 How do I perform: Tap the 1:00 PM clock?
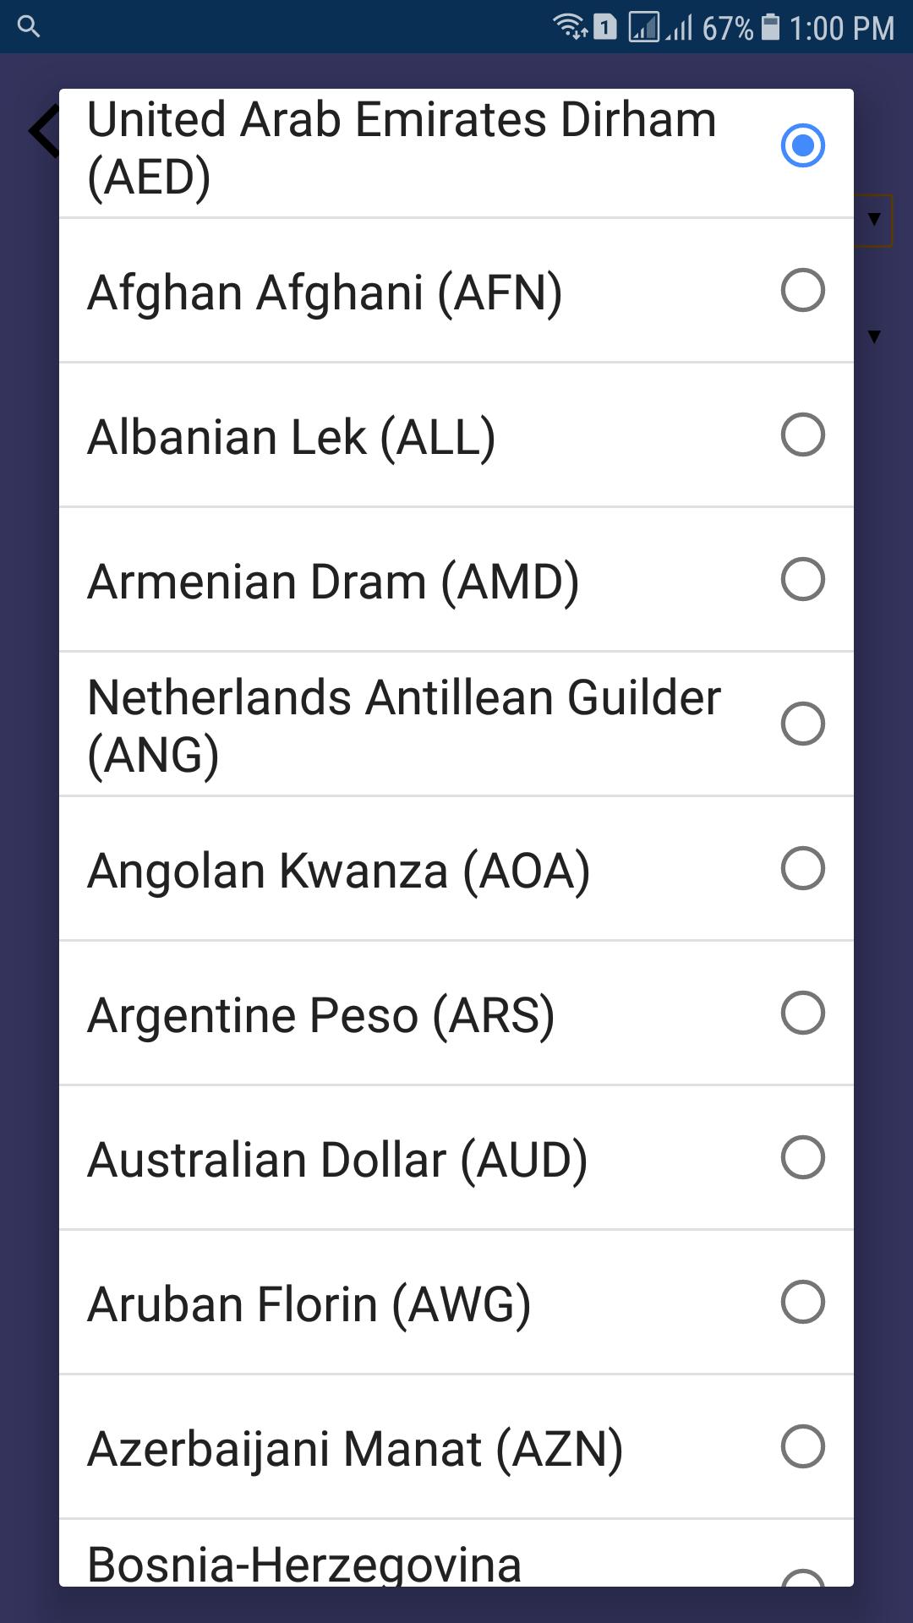(x=841, y=28)
